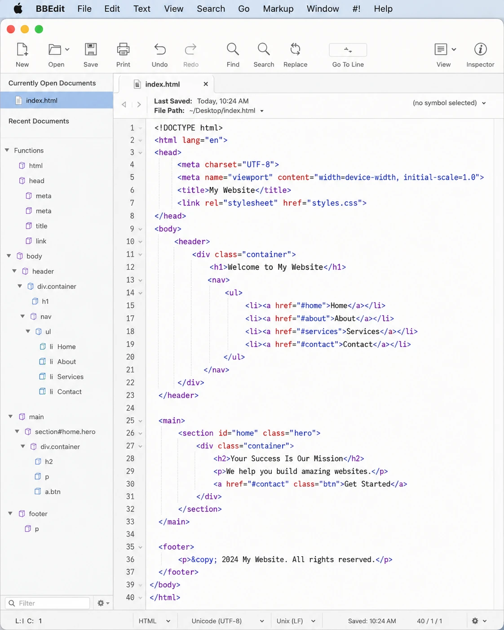Image resolution: width=504 pixels, height=630 pixels.
Task: Open the File Path dropdown arrow
Action: (x=262, y=111)
